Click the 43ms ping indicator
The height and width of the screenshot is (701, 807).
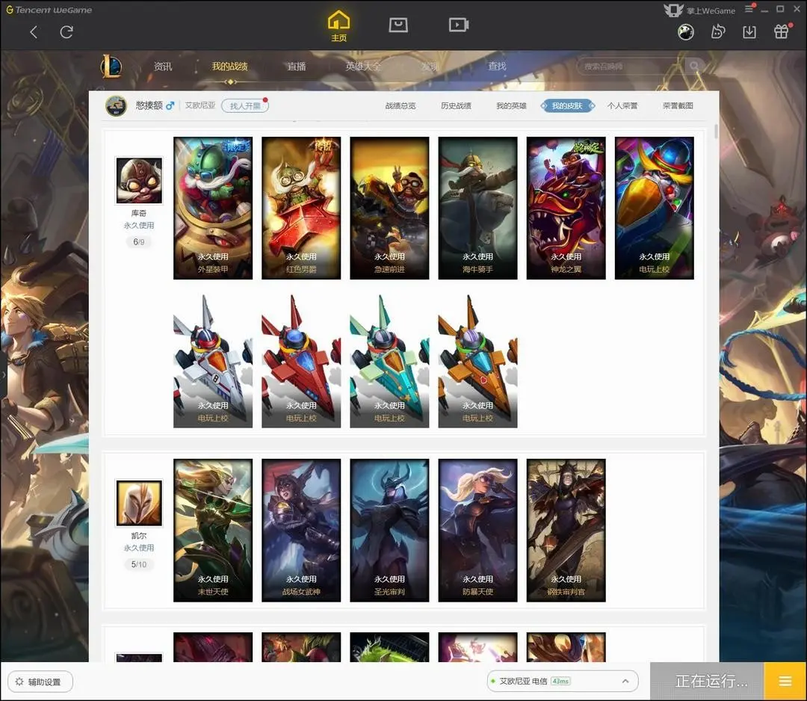point(560,682)
